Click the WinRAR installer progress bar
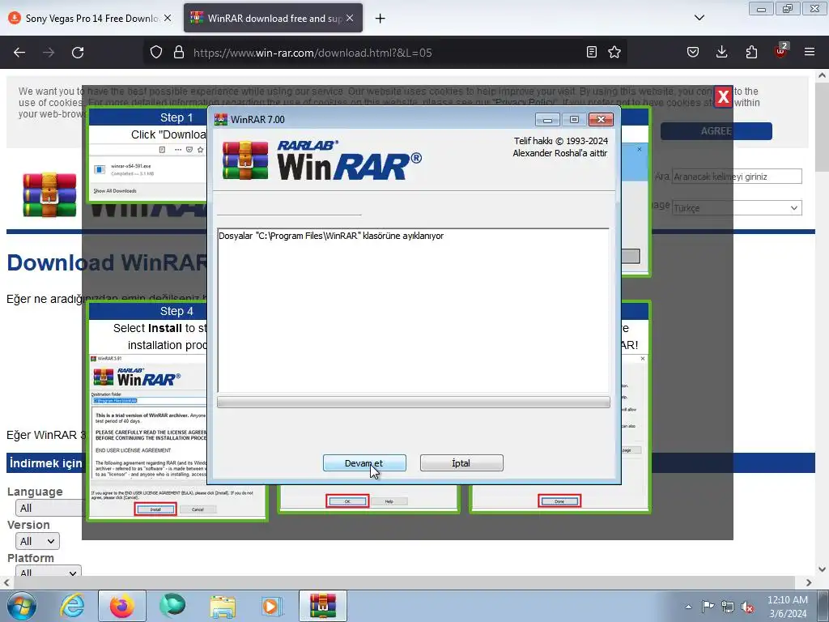Screen dimensions: 829x622 pos(414,403)
